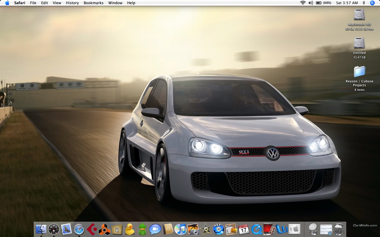Open iDVD from the dock
380x237 pixels.
pyautogui.click(x=218, y=229)
